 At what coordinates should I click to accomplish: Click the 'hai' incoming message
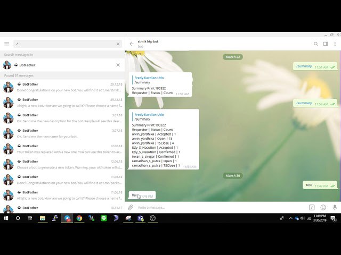coord(142,195)
